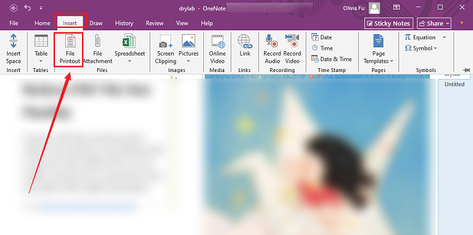Viewport: 473px width, 235px height.
Task: Undo the last action
Action: click(x=27, y=8)
